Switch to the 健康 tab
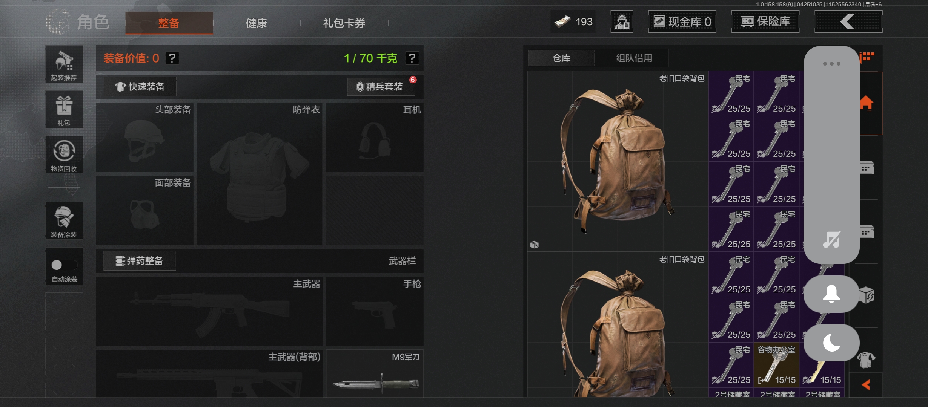The width and height of the screenshot is (928, 407). pyautogui.click(x=257, y=23)
